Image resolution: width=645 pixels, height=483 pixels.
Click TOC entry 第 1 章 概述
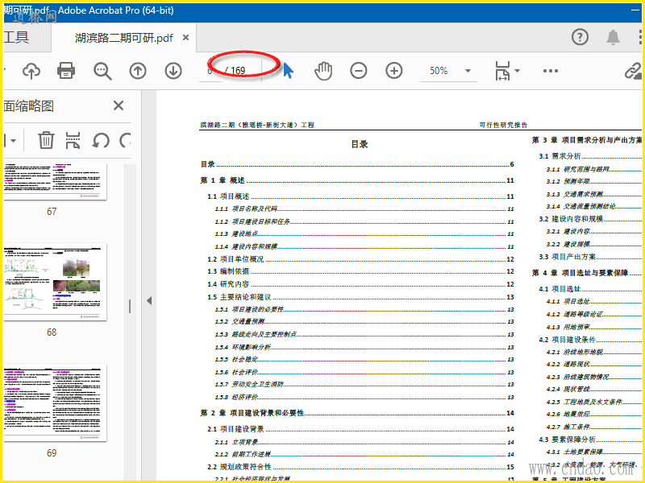pyautogui.click(x=357, y=180)
